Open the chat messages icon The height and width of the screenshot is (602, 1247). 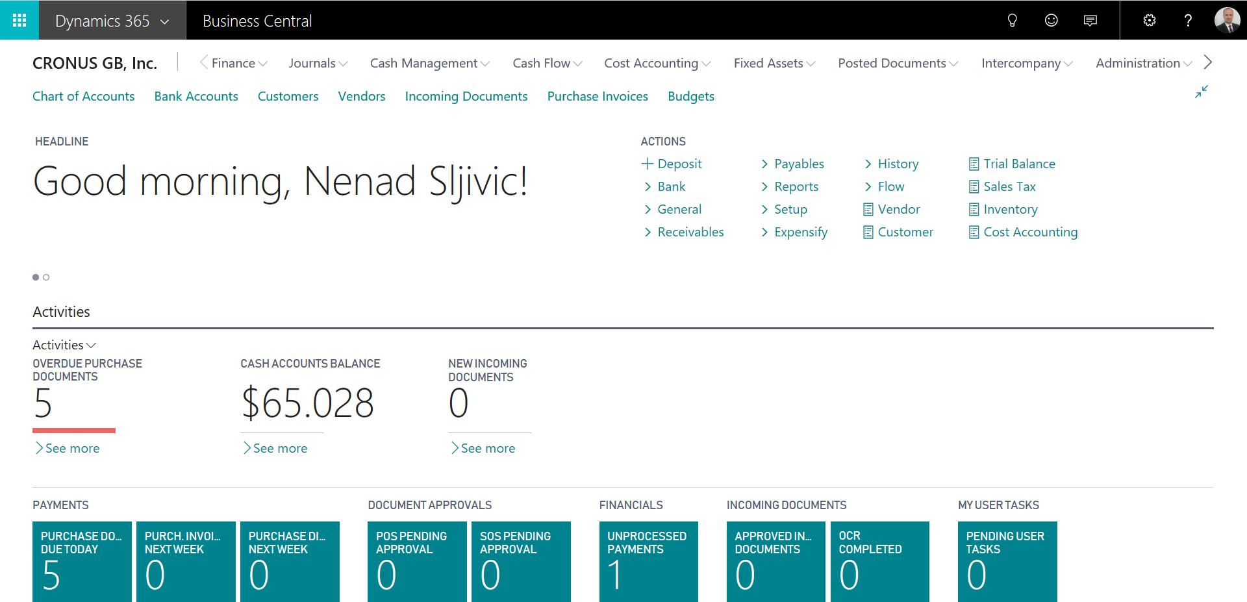1090,21
